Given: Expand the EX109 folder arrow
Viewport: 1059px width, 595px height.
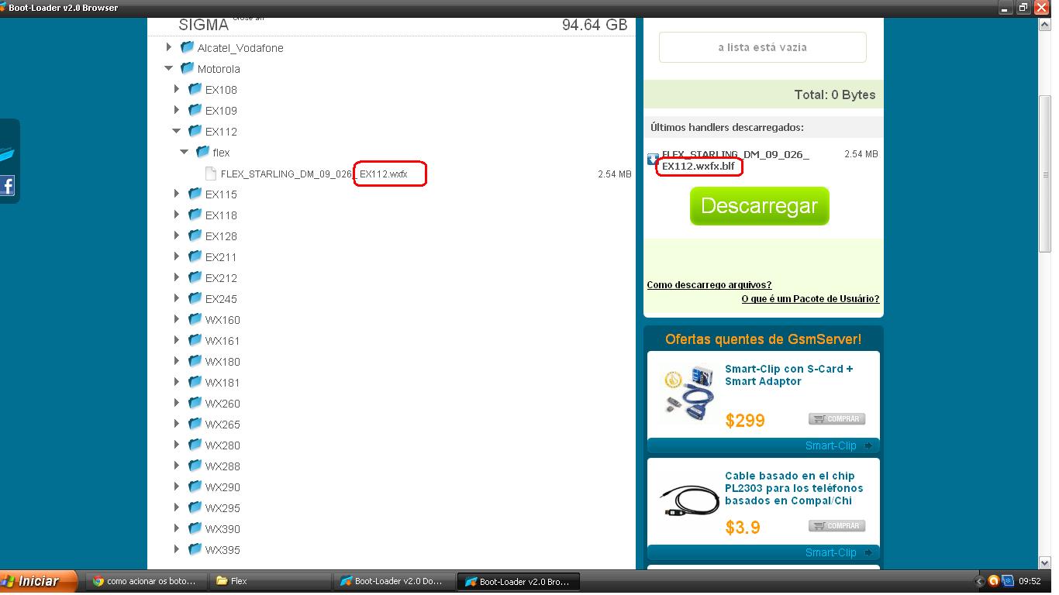Looking at the screenshot, I should (177, 110).
